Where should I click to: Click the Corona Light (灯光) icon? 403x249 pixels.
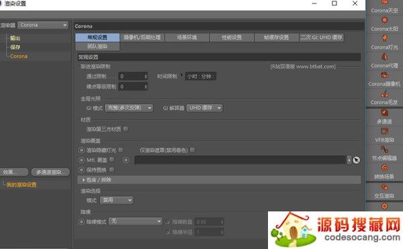point(384,38)
